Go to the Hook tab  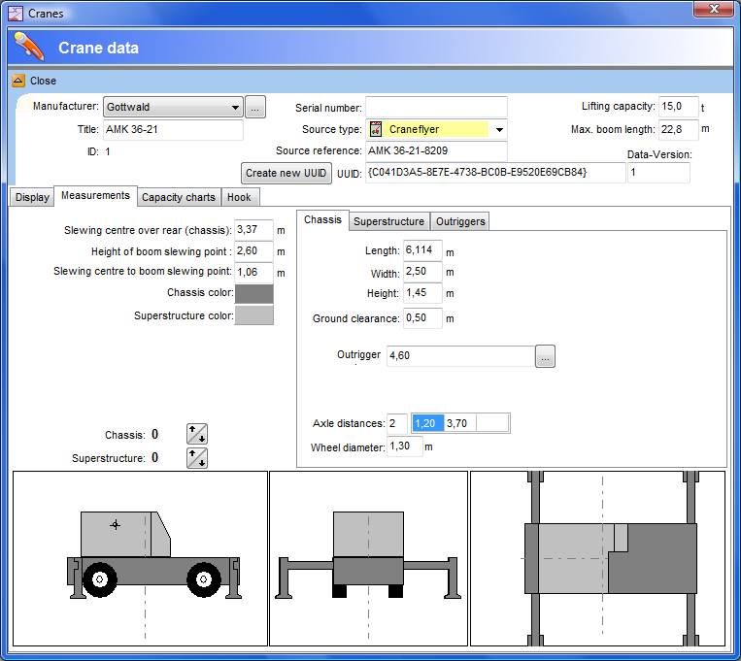point(239,197)
